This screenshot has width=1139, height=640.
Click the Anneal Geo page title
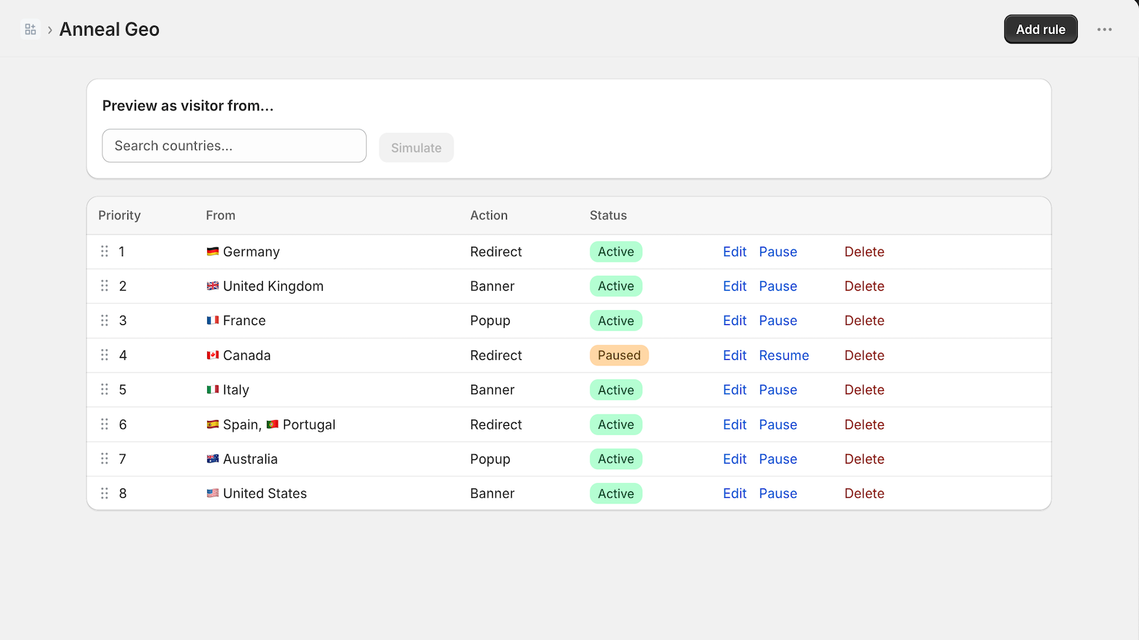[110, 29]
